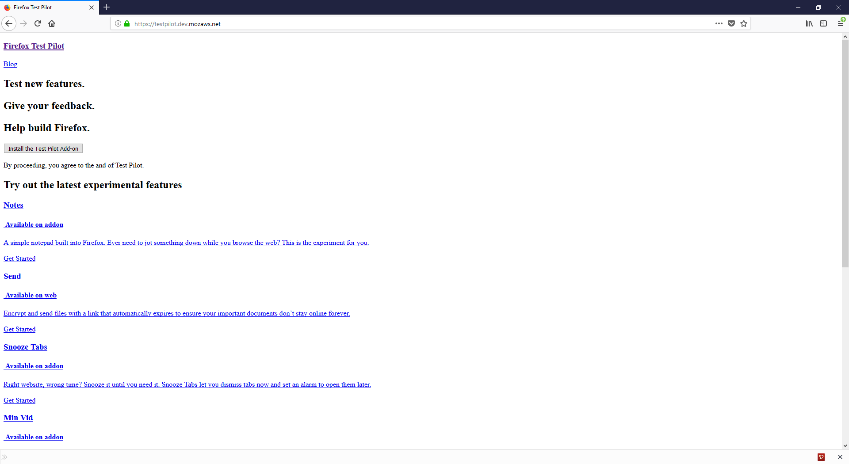849x464 pixels.
Task: Click the green secure connection padlock
Action: pos(127,23)
